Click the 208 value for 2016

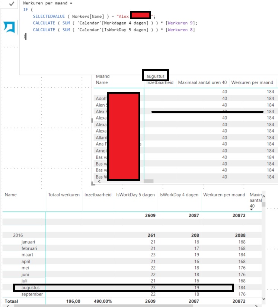coord(195,235)
